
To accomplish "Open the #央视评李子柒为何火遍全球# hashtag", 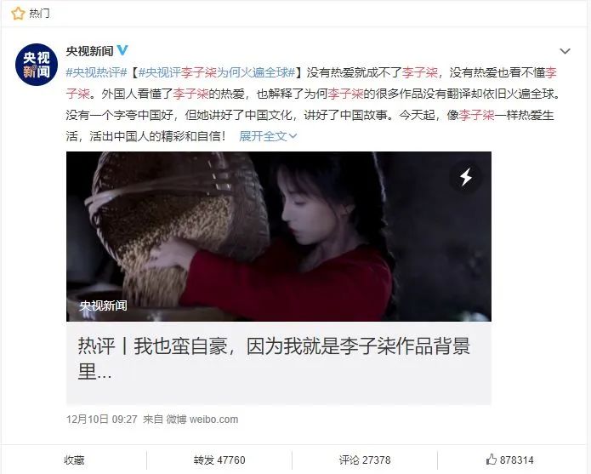I will (217, 72).
